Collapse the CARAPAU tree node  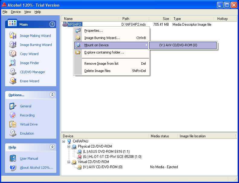click(64, 141)
